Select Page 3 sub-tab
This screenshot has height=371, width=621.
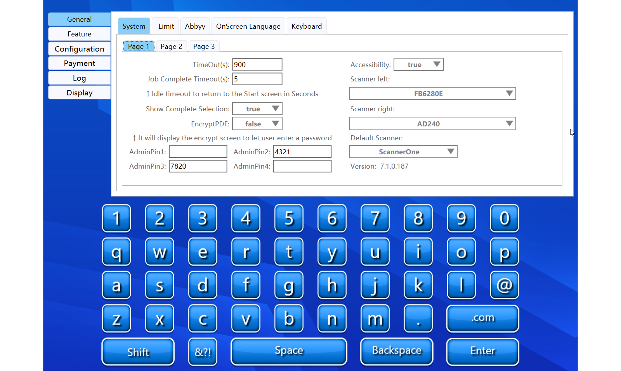(x=204, y=46)
